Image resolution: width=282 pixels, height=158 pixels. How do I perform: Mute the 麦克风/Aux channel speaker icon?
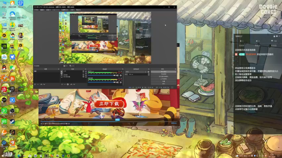coord(117,75)
